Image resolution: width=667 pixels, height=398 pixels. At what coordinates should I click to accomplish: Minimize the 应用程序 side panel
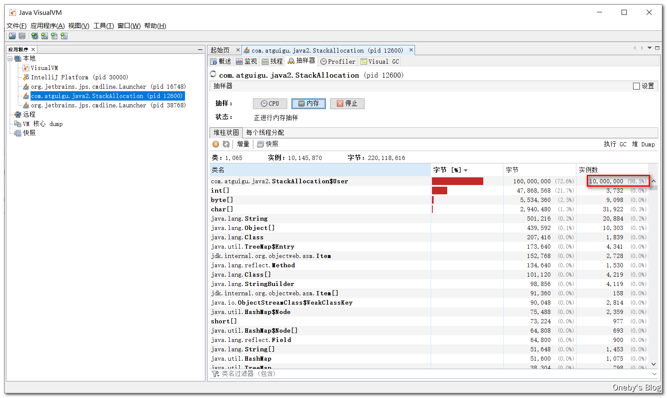200,50
